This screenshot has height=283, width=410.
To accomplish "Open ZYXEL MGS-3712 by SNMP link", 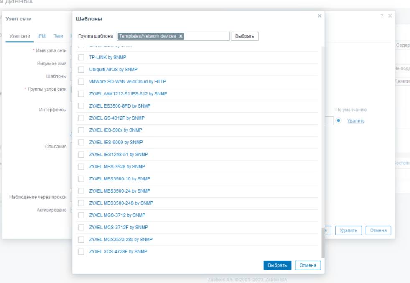I will pos(117,215).
